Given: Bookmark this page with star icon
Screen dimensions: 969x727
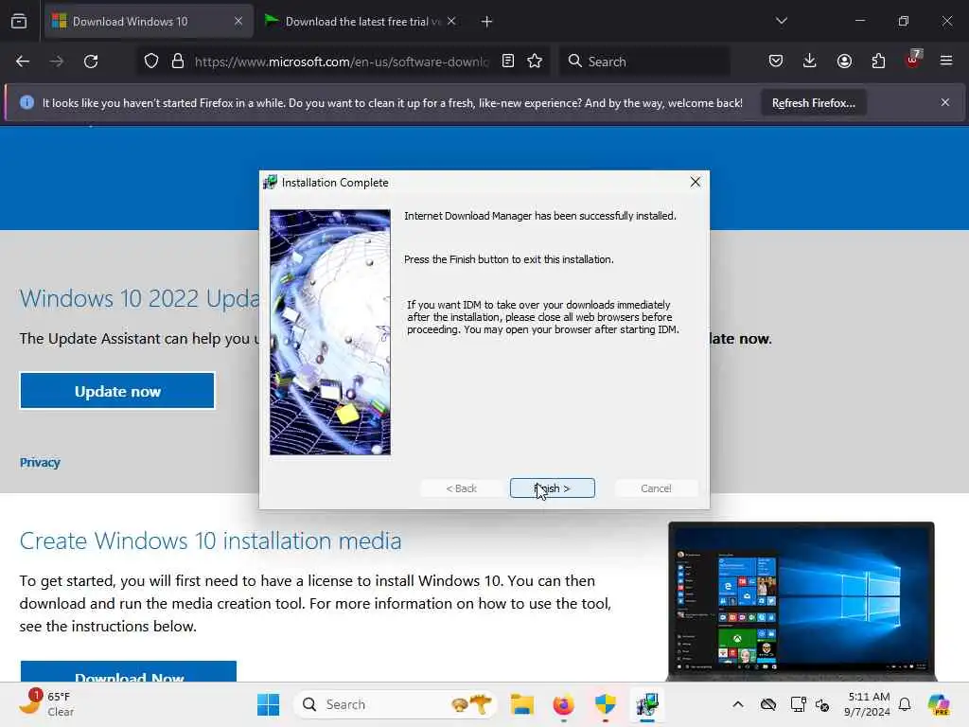Looking at the screenshot, I should pos(535,61).
